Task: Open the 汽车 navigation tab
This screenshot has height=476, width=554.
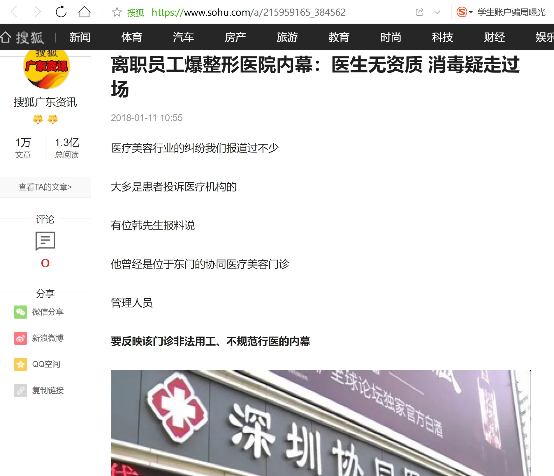Action: (x=184, y=37)
